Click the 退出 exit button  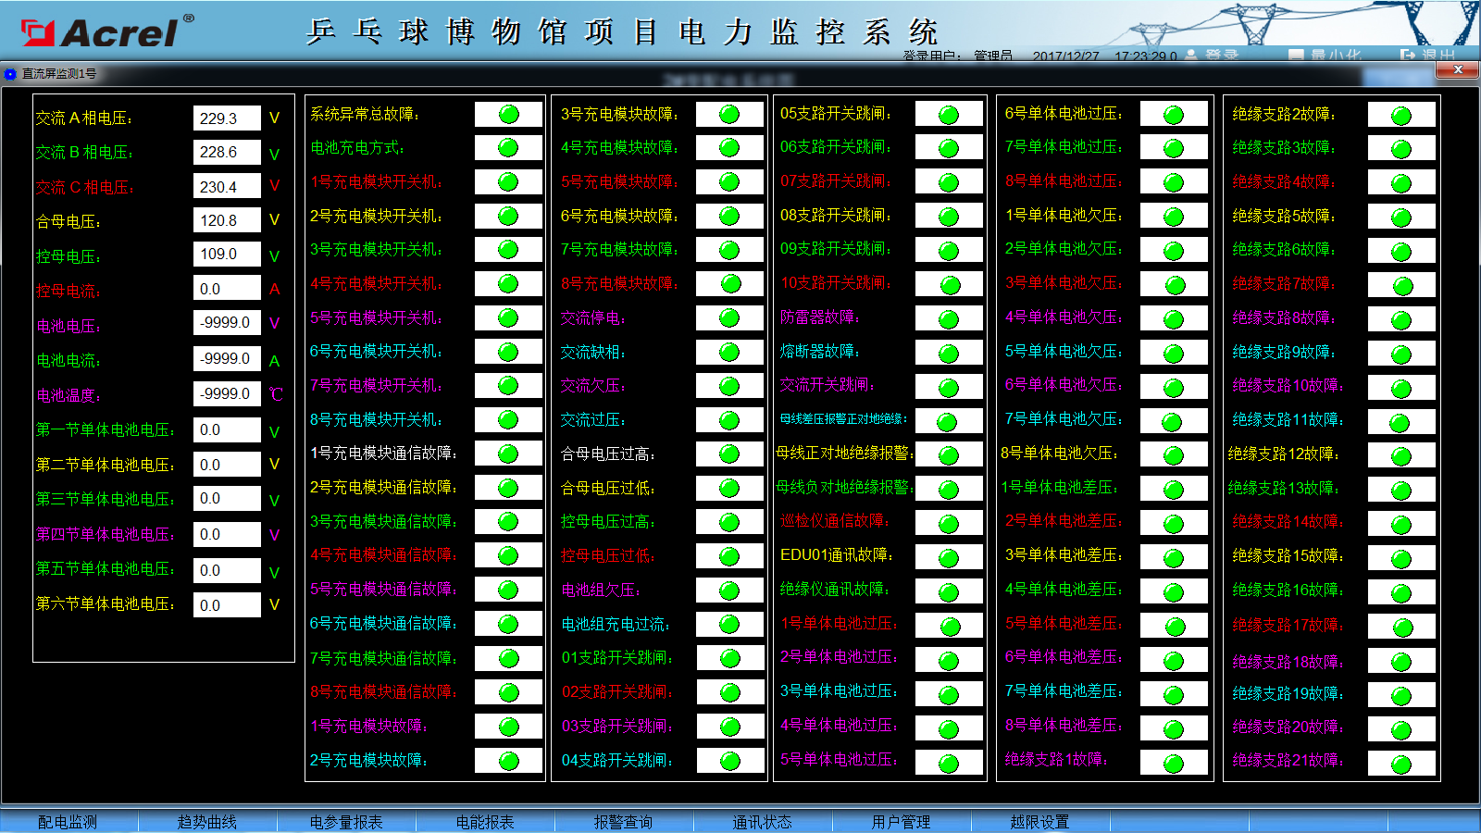pyautogui.click(x=1428, y=56)
